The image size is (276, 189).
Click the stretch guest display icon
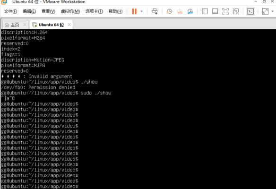(x=265, y=11)
